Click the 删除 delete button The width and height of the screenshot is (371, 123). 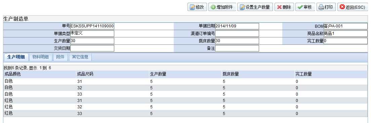click(284, 7)
